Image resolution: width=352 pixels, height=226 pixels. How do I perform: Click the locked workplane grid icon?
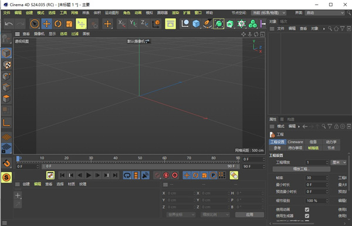(6, 149)
